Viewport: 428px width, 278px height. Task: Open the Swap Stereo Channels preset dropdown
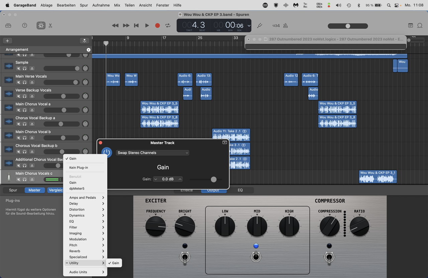point(152,153)
